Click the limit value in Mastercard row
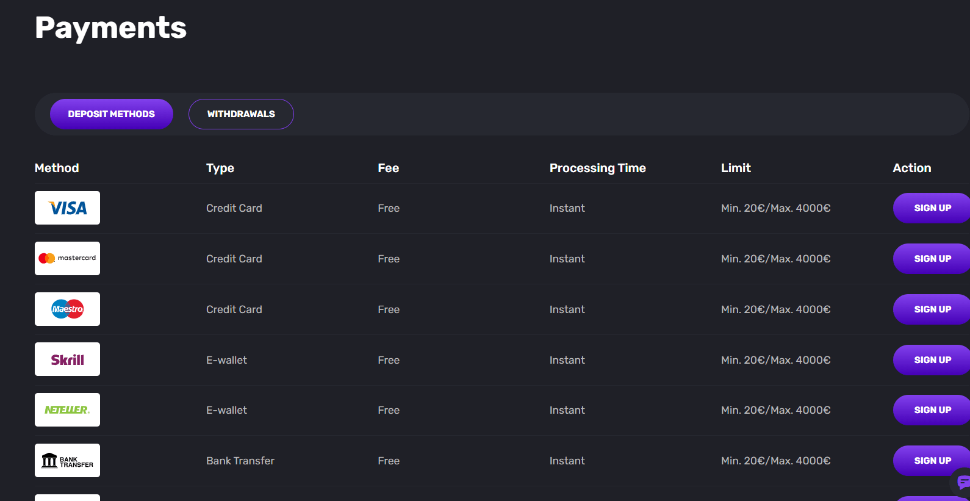This screenshot has width=970, height=501. coord(775,259)
